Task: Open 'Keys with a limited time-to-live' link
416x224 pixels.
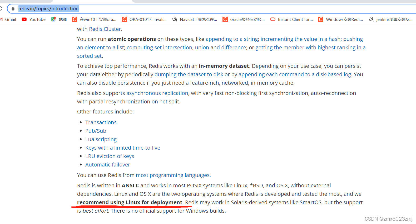Action: [x=123, y=148]
